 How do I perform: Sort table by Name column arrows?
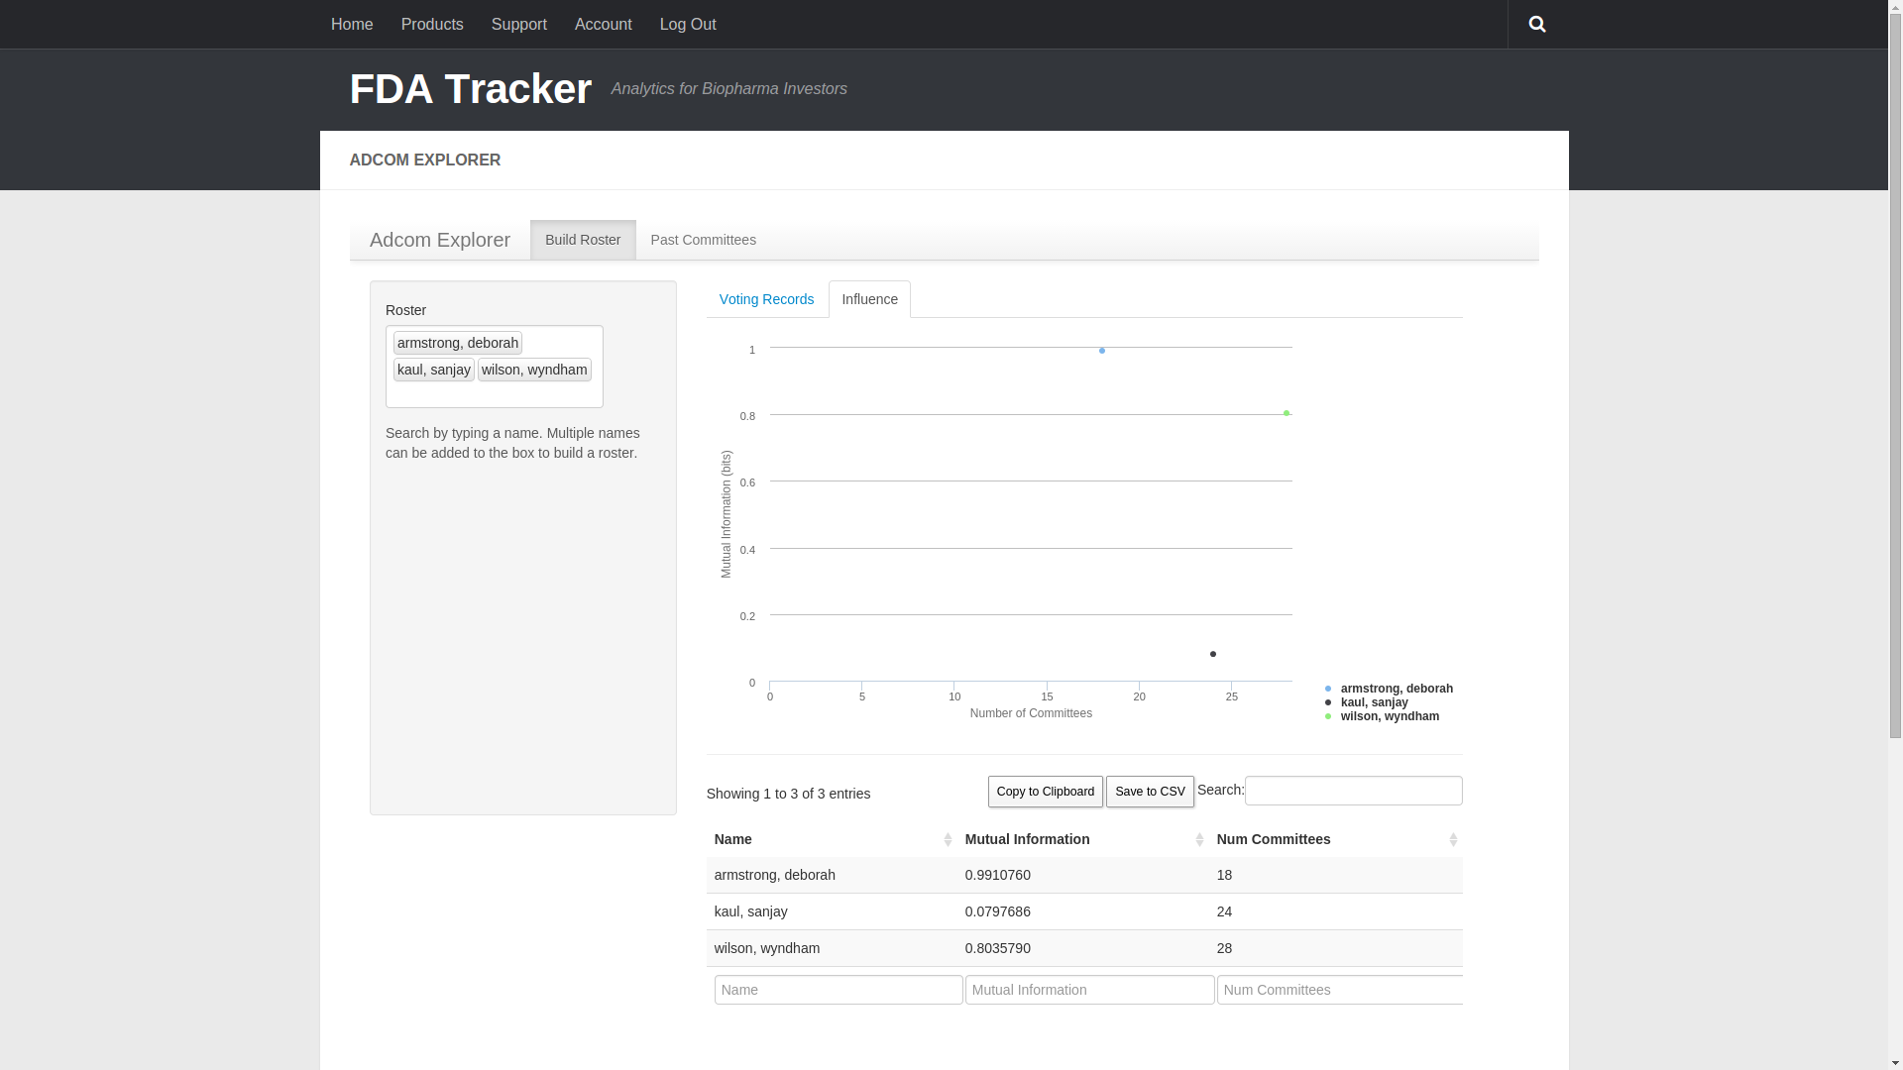pyautogui.click(x=948, y=840)
